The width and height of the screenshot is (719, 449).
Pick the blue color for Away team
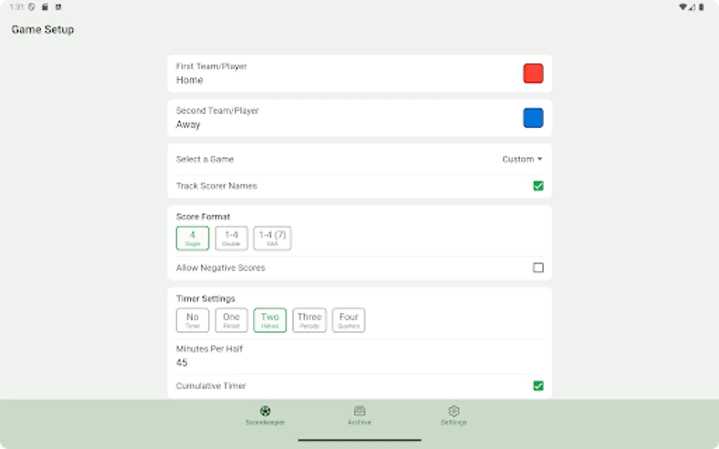pos(533,118)
